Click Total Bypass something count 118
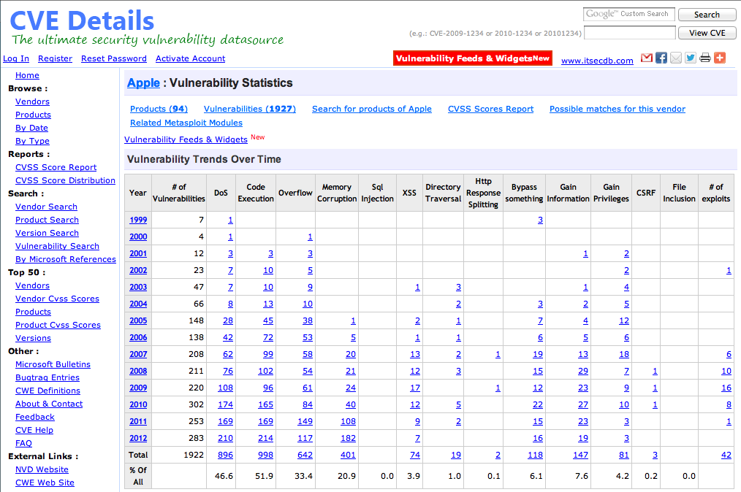The height and width of the screenshot is (492, 741). (x=536, y=456)
